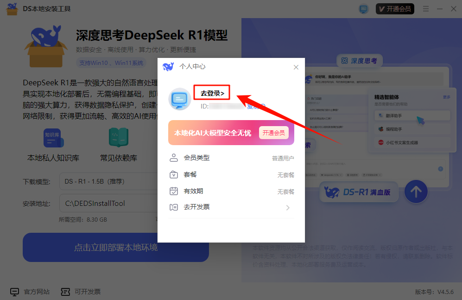
Task: Click the 常见依赖库 icon
Action: pos(118,138)
